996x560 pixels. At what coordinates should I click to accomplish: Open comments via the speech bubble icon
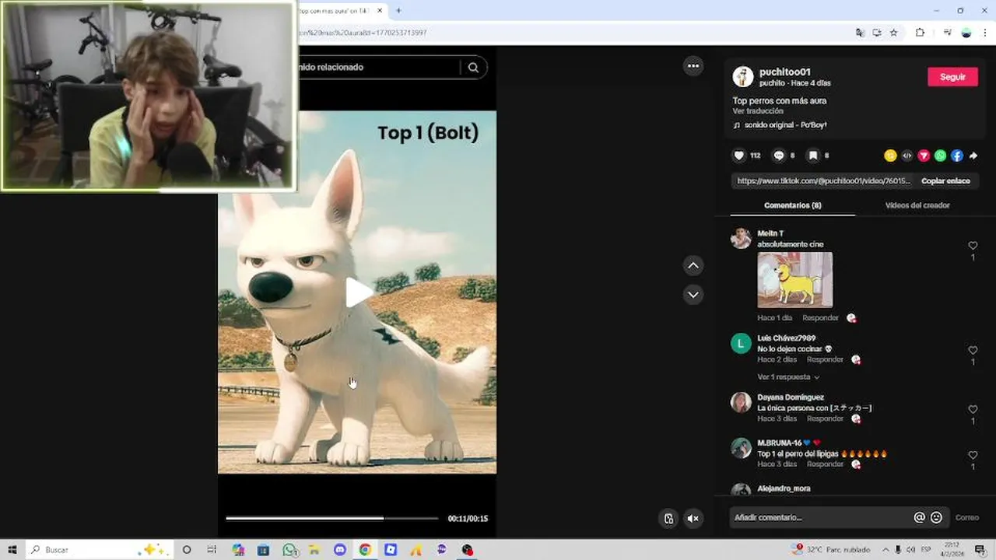coord(778,156)
